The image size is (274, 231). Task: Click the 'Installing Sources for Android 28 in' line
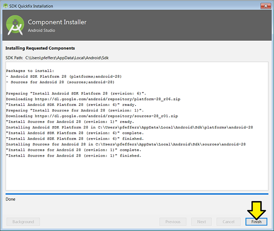pyautogui.click(x=126, y=144)
